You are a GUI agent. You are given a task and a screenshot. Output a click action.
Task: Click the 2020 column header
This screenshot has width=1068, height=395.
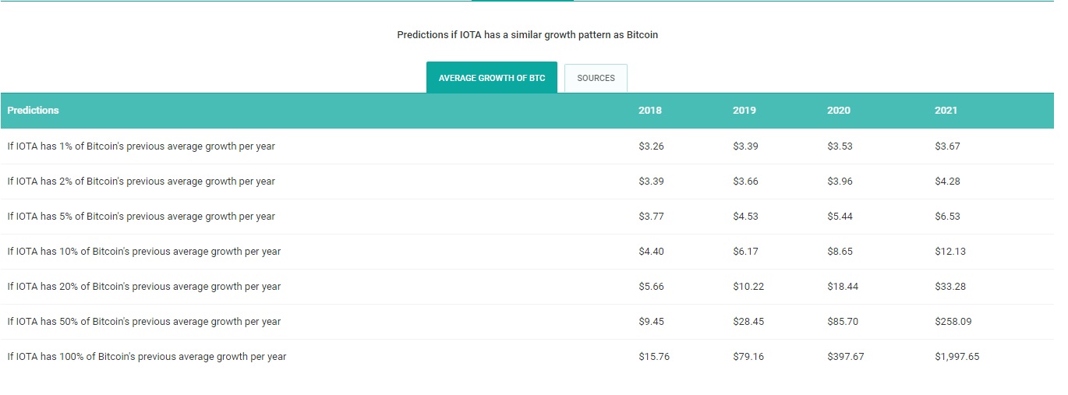tap(838, 111)
